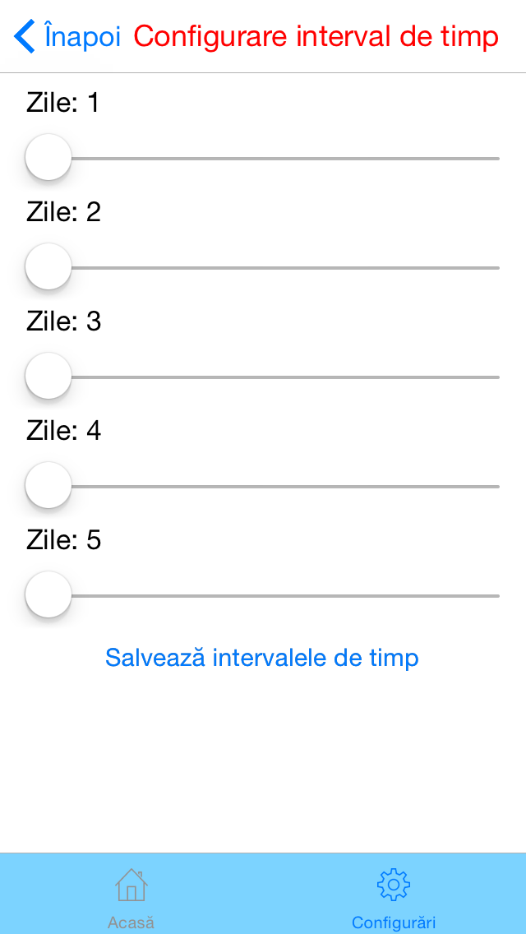Click the slider knob under Zile: 5
526x934 pixels.
(x=48, y=594)
